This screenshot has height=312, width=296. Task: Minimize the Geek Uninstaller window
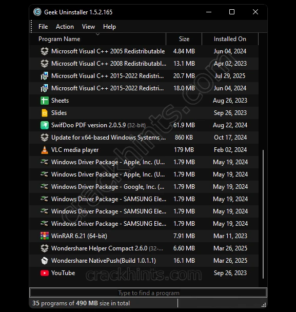(x=209, y=12)
